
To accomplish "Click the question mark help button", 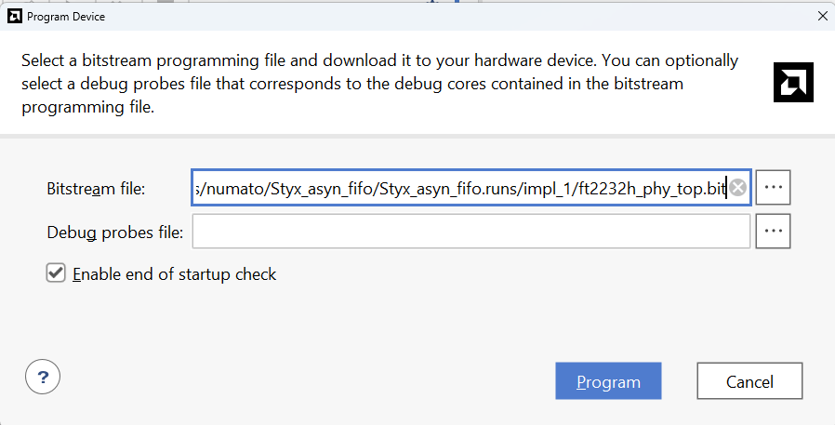I will [43, 378].
